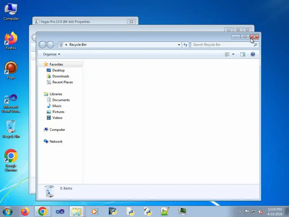Click the Back navigation arrow in Recycle Bin window
This screenshot has height=217, width=289.
point(42,45)
